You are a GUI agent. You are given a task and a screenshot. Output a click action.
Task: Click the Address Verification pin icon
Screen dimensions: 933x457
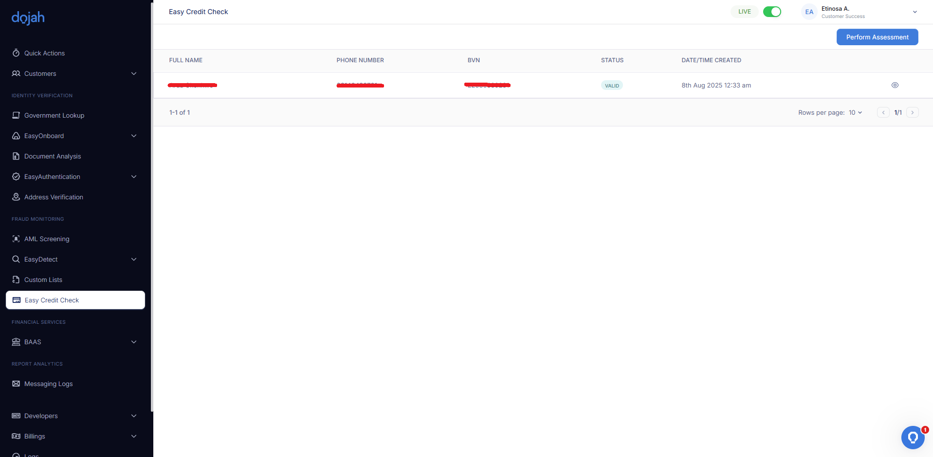(16, 197)
